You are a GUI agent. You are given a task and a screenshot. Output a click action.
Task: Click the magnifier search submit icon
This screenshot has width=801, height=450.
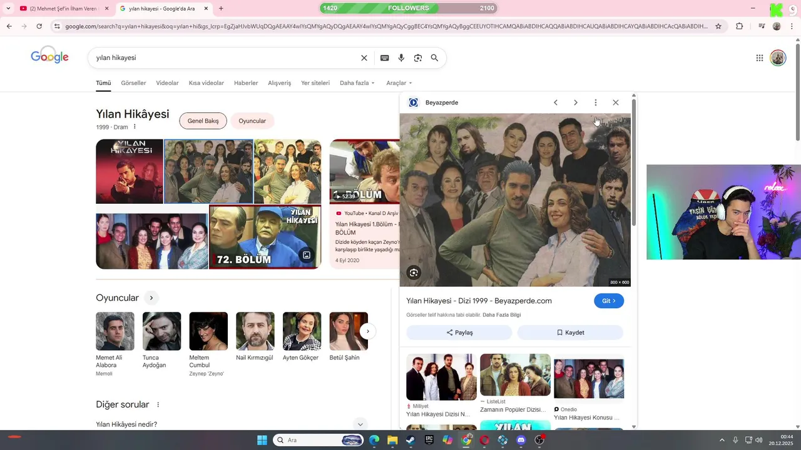point(434,57)
